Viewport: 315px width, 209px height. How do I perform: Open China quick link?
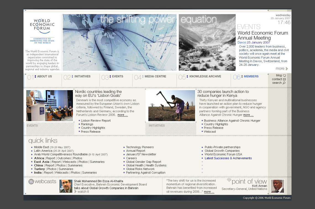(38, 165)
